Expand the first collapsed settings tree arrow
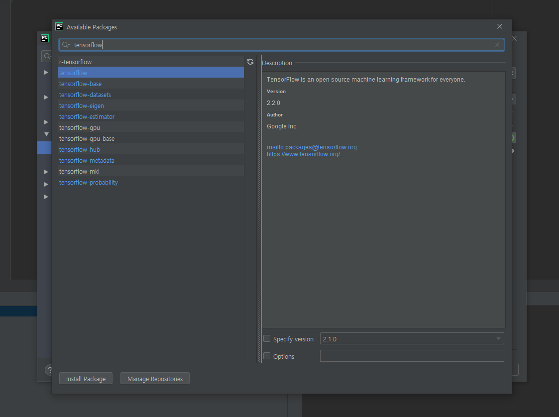The image size is (559, 417). pos(46,72)
